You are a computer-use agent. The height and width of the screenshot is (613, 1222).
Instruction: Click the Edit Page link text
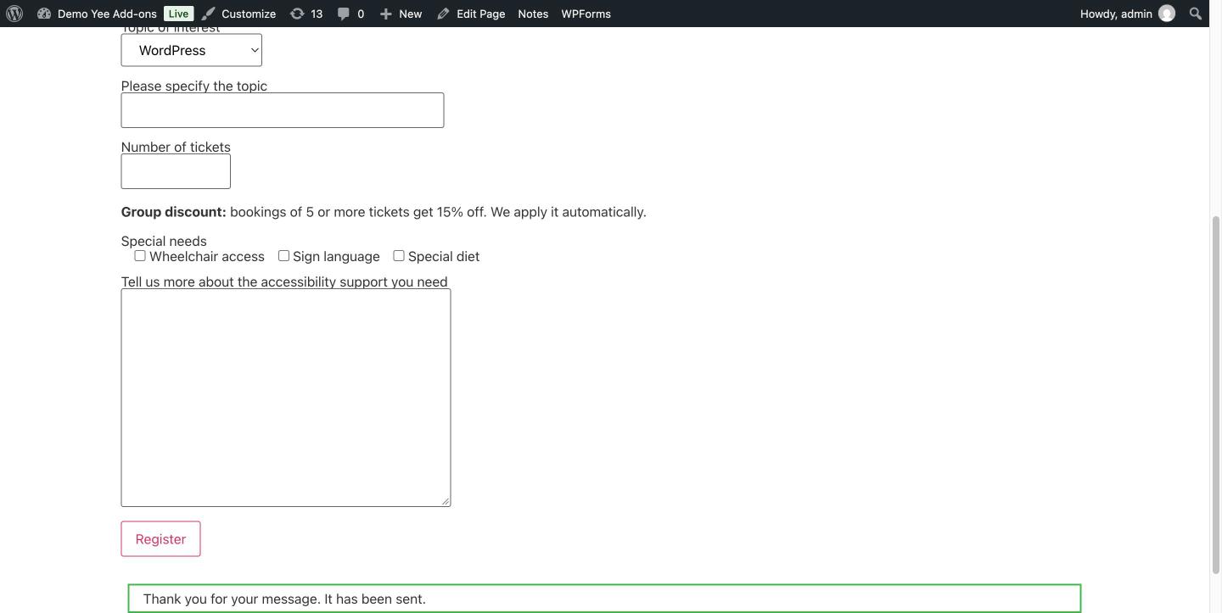click(x=480, y=14)
